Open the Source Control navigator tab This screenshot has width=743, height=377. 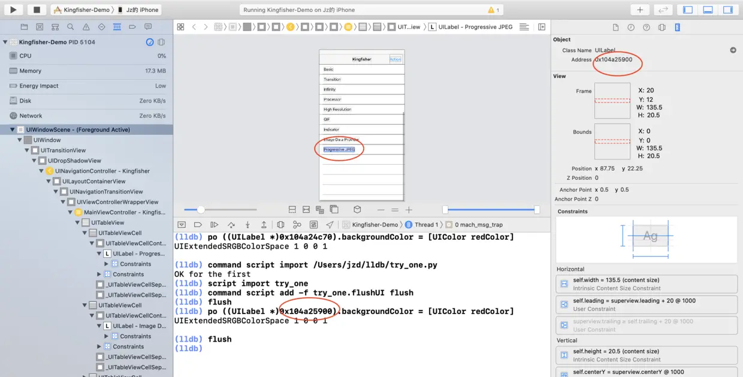coord(40,27)
